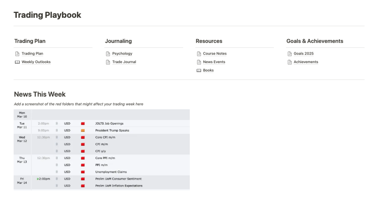This screenshot has width=375, height=204.
Task: Open the Goals 2025 page
Action: (304, 54)
